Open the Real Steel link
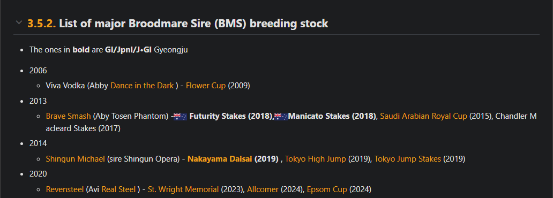Screen dimensions: 553x198 118,189
